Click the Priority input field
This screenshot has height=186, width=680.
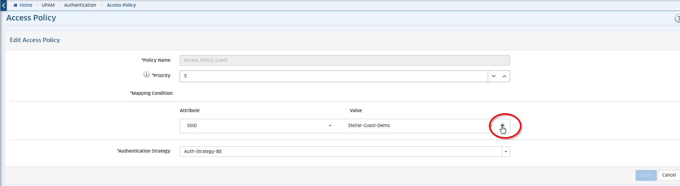pos(333,76)
